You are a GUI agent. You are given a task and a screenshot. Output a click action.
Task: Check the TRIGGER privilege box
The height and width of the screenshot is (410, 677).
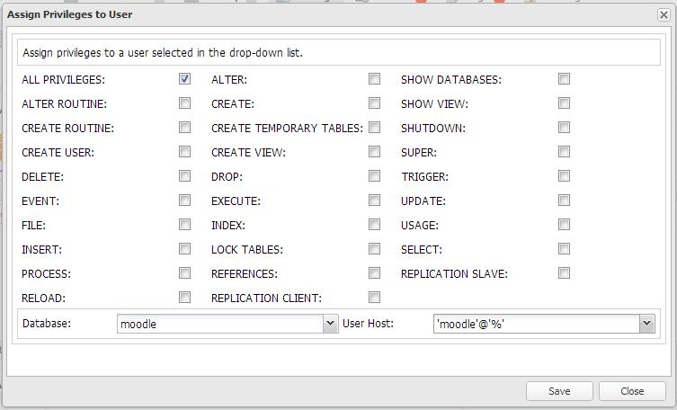[564, 176]
